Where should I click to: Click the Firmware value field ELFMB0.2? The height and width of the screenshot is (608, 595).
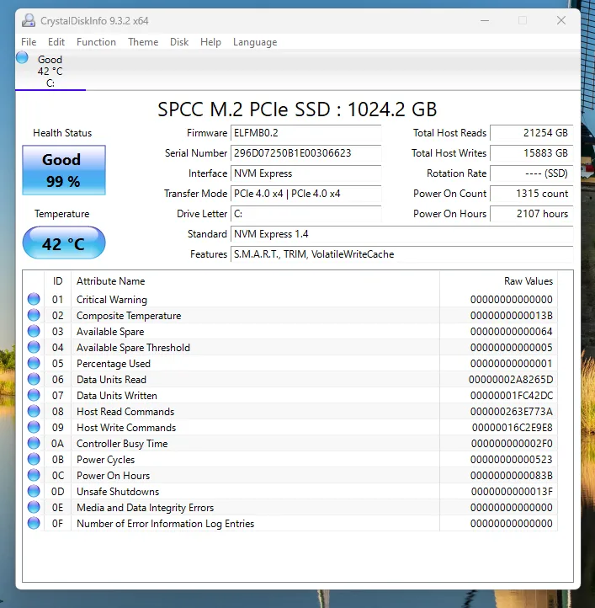[305, 133]
